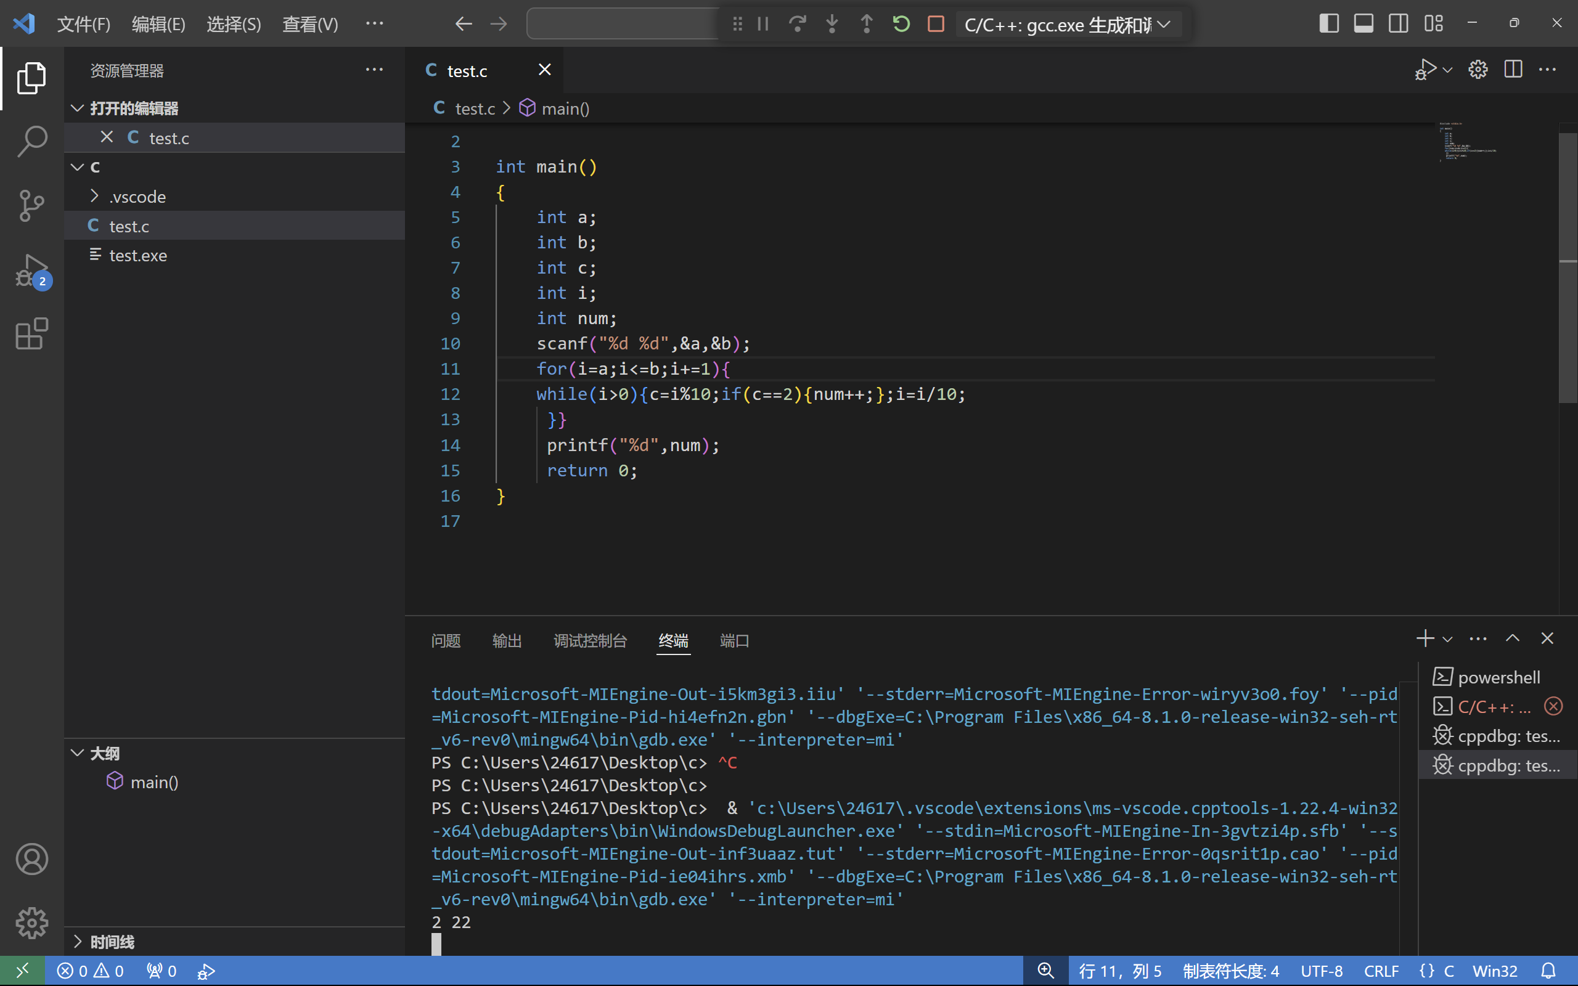
Task: Toggle bottom panel visibility
Action: pyautogui.click(x=1363, y=23)
